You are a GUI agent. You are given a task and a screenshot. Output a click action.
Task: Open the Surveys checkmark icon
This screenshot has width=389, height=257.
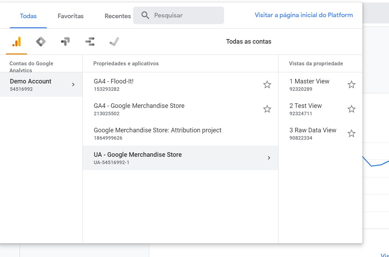pos(114,42)
